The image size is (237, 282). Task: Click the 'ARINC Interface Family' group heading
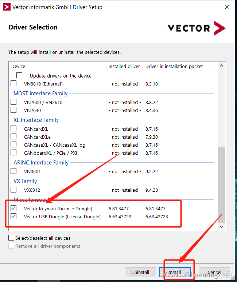click(41, 162)
